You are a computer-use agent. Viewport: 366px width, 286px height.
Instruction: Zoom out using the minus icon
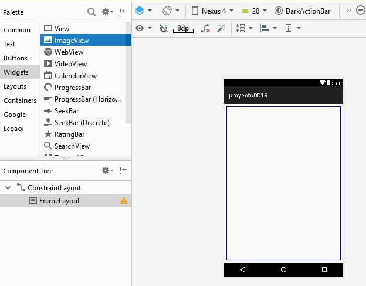tap(360, 11)
